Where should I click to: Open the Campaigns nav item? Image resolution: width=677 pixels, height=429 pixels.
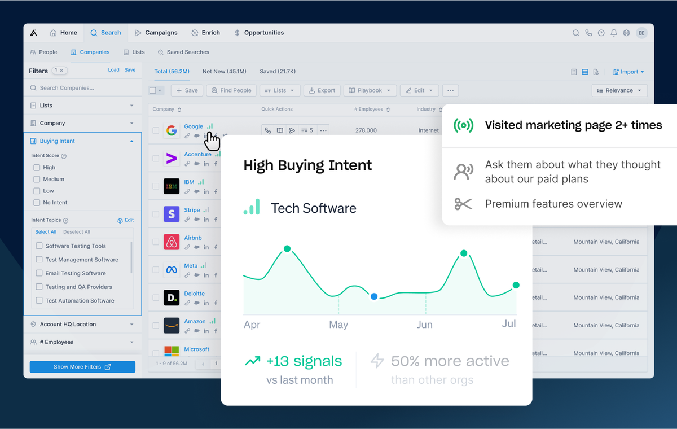point(156,33)
